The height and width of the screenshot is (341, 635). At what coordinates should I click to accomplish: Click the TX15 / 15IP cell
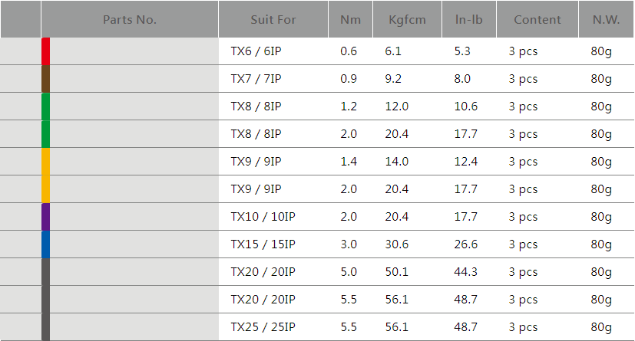tap(263, 244)
